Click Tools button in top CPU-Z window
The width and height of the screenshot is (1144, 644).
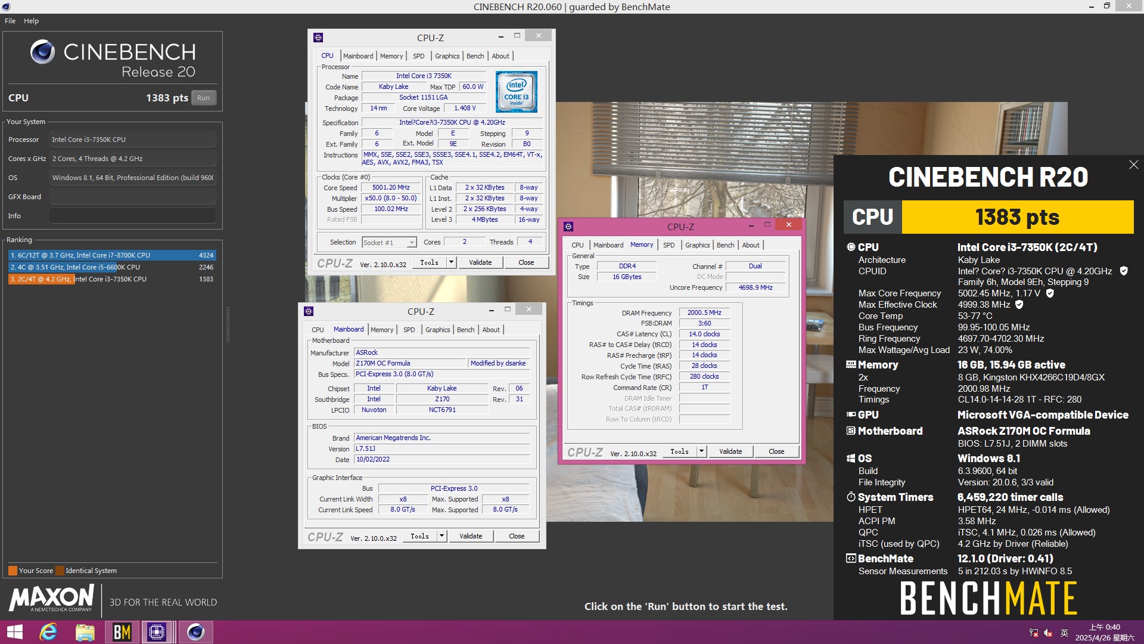click(x=429, y=262)
